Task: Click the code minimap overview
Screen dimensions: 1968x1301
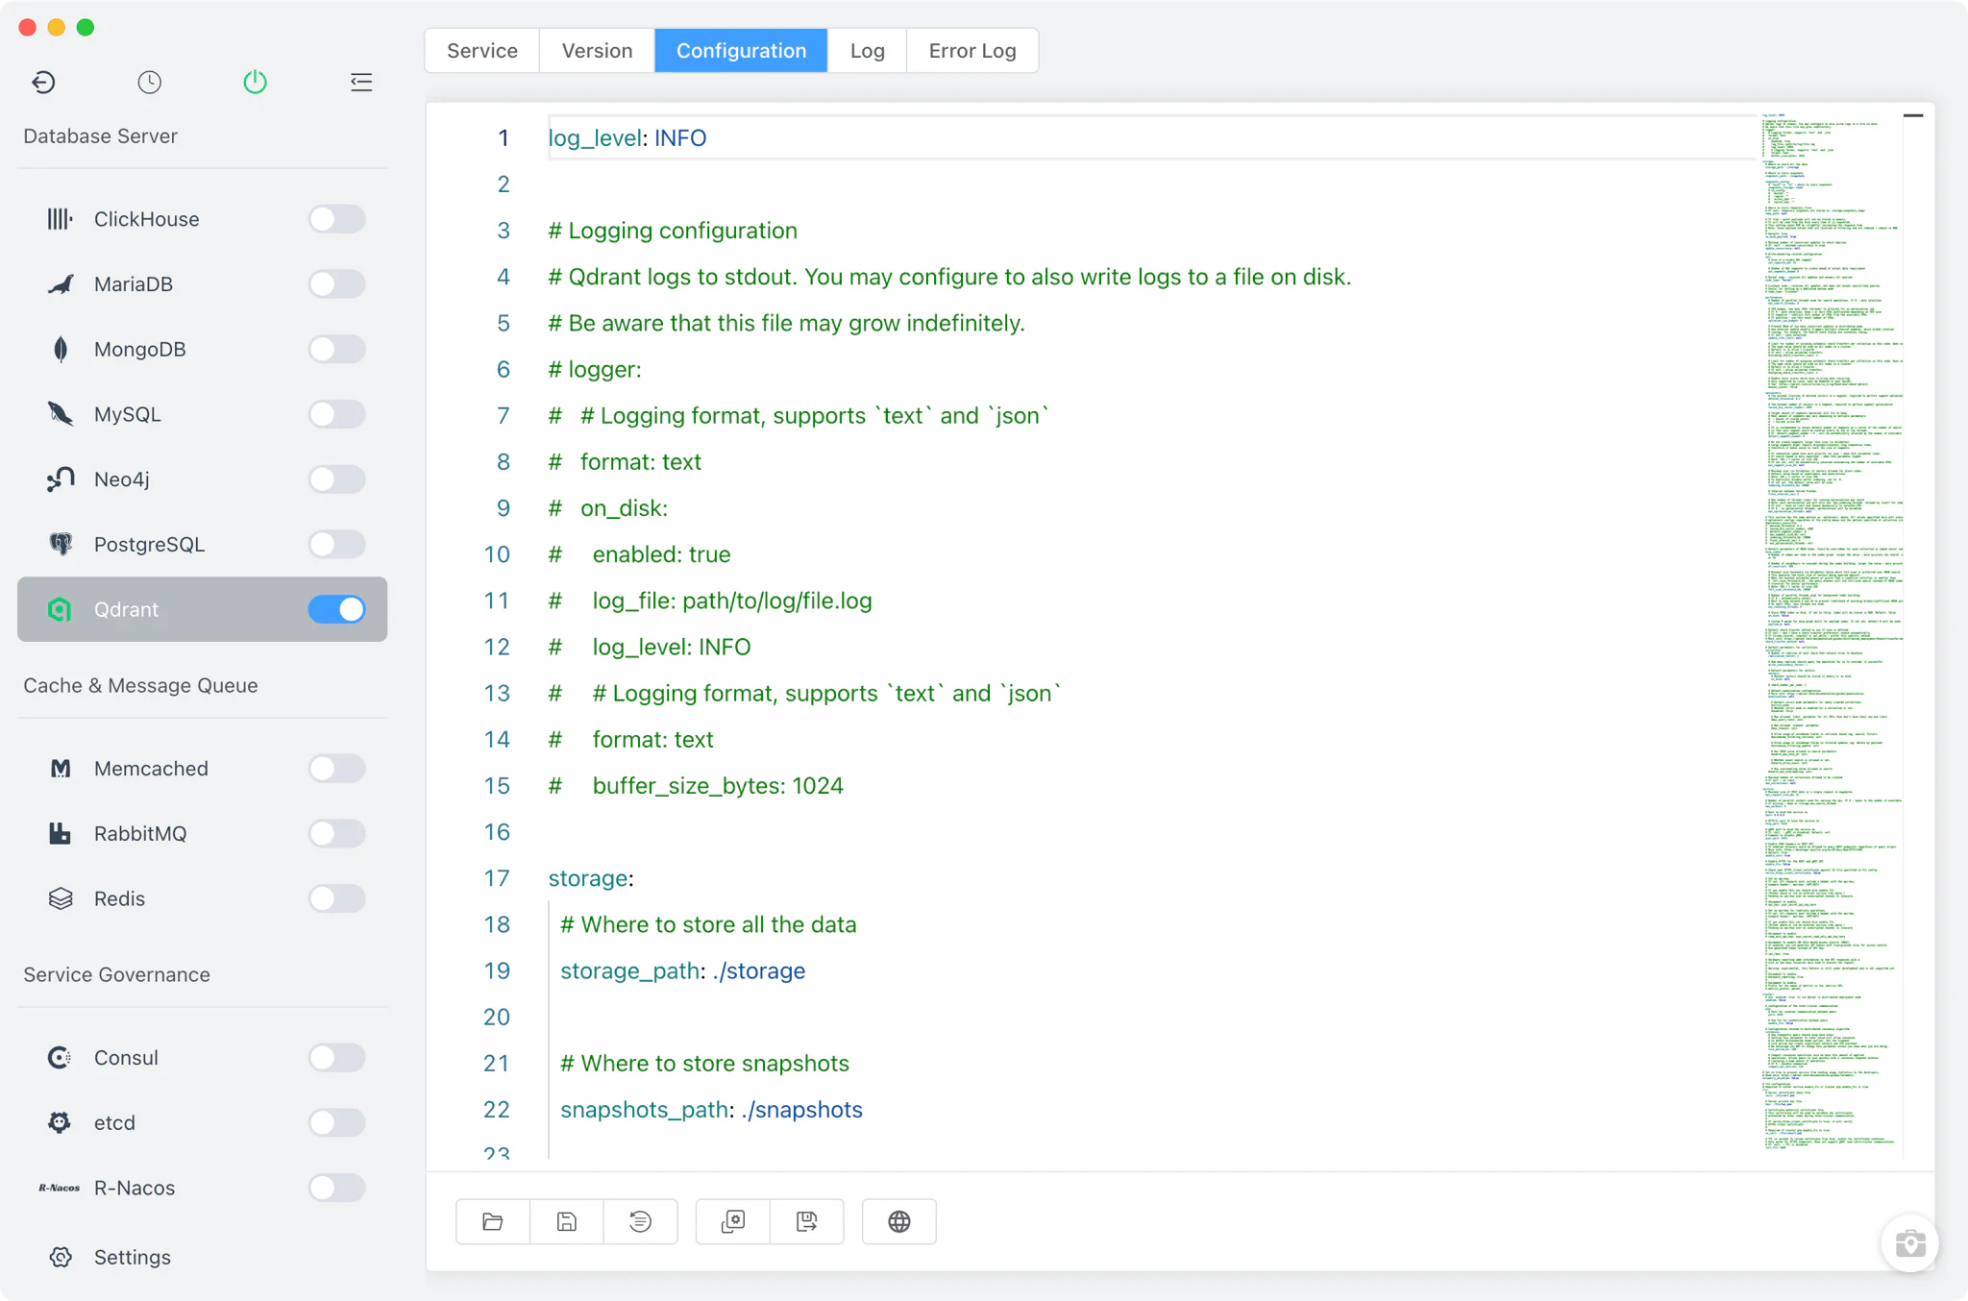Action: (1832, 634)
